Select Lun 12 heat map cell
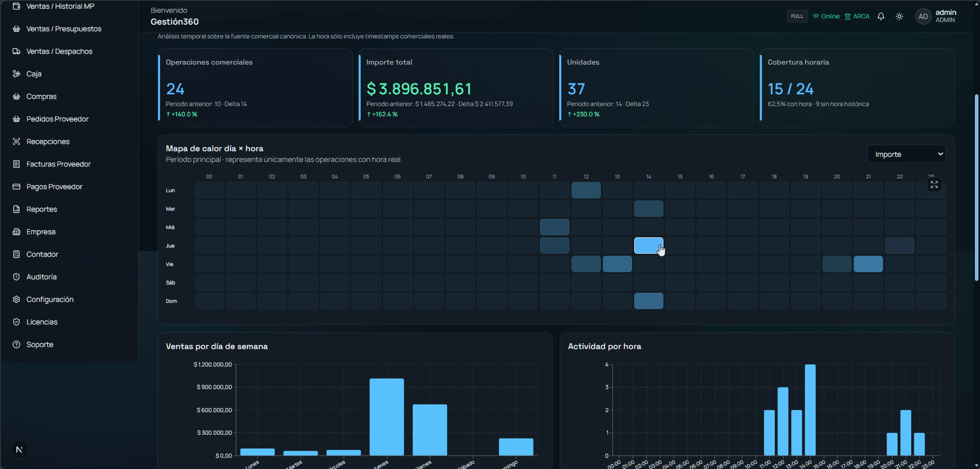The width and height of the screenshot is (980, 469). [x=586, y=190]
